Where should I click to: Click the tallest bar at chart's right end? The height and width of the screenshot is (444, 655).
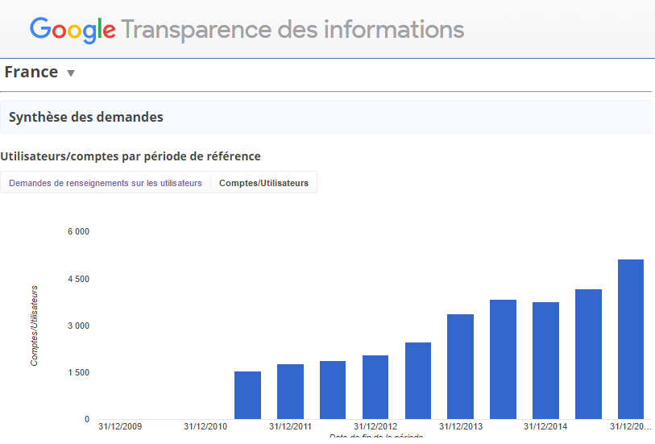click(x=631, y=339)
